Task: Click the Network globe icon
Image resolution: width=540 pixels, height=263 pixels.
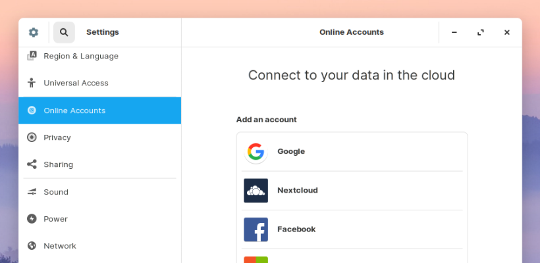Action: coord(32,246)
